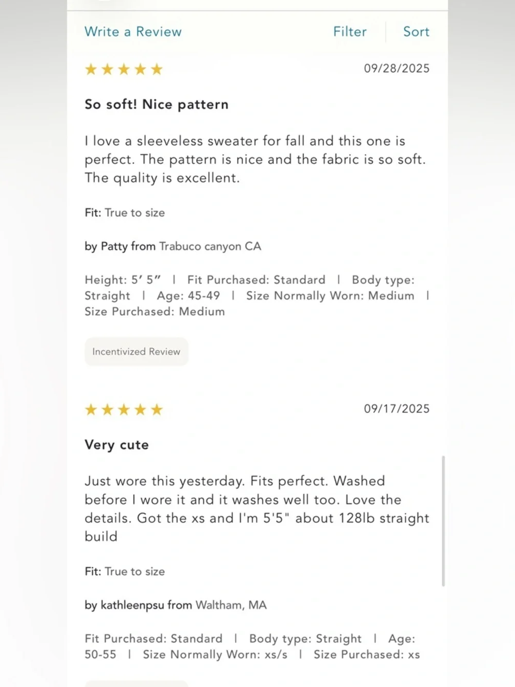Open the Sort menu
The height and width of the screenshot is (687, 515).
click(416, 32)
